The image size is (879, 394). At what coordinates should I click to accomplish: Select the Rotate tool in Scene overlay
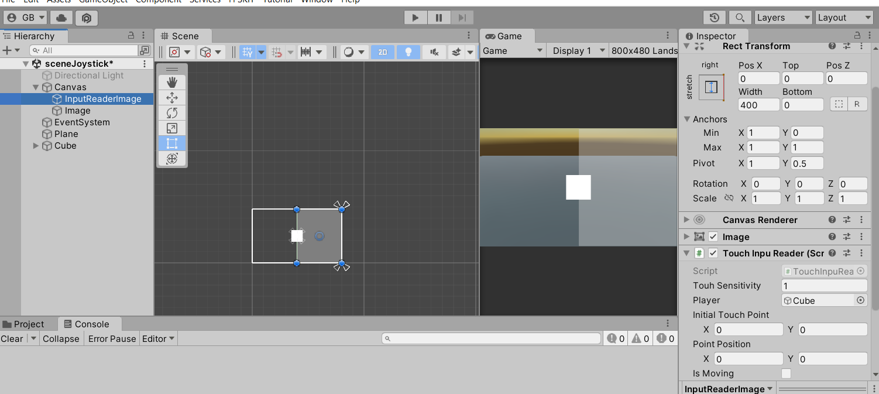tap(172, 113)
